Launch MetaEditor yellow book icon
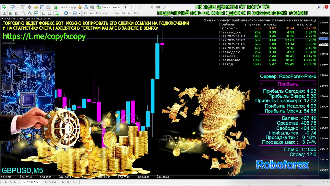The width and height of the screenshot is (330, 186). 80,7
